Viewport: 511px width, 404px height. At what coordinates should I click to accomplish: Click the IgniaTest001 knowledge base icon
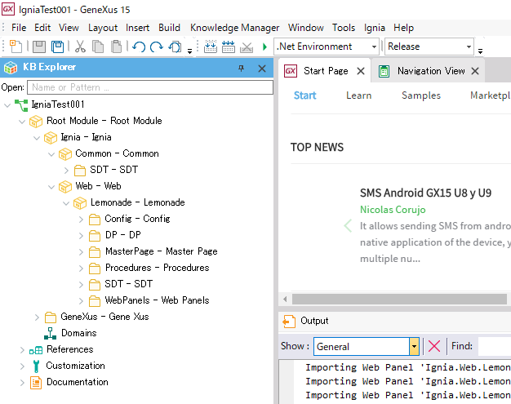click(x=21, y=105)
